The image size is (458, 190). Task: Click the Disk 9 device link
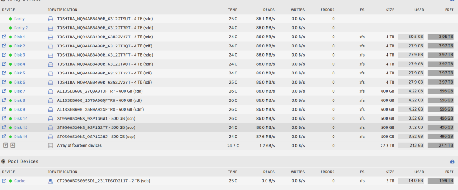pyautogui.click(x=20, y=109)
